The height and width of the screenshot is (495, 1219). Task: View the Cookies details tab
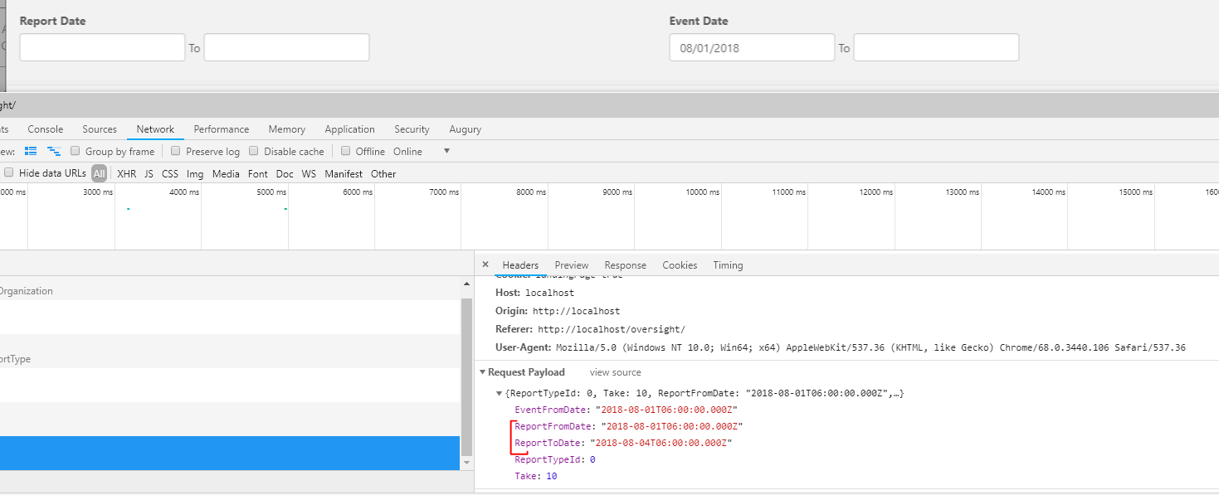[680, 265]
